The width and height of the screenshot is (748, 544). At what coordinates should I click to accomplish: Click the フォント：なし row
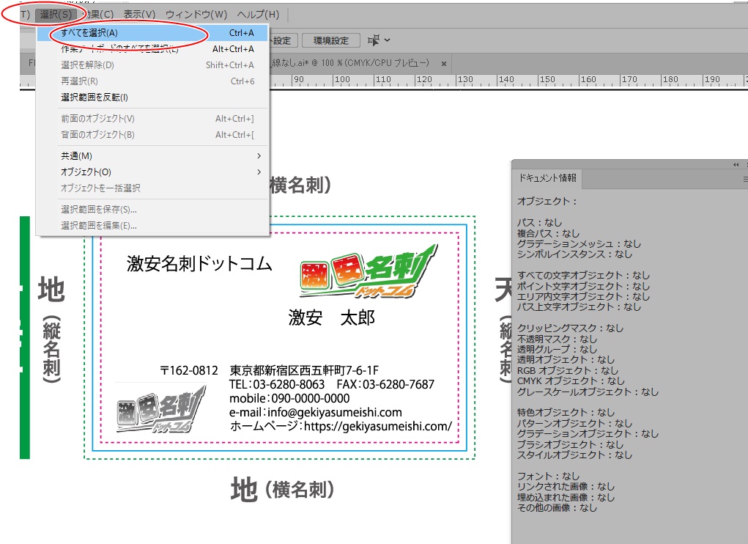[549, 477]
